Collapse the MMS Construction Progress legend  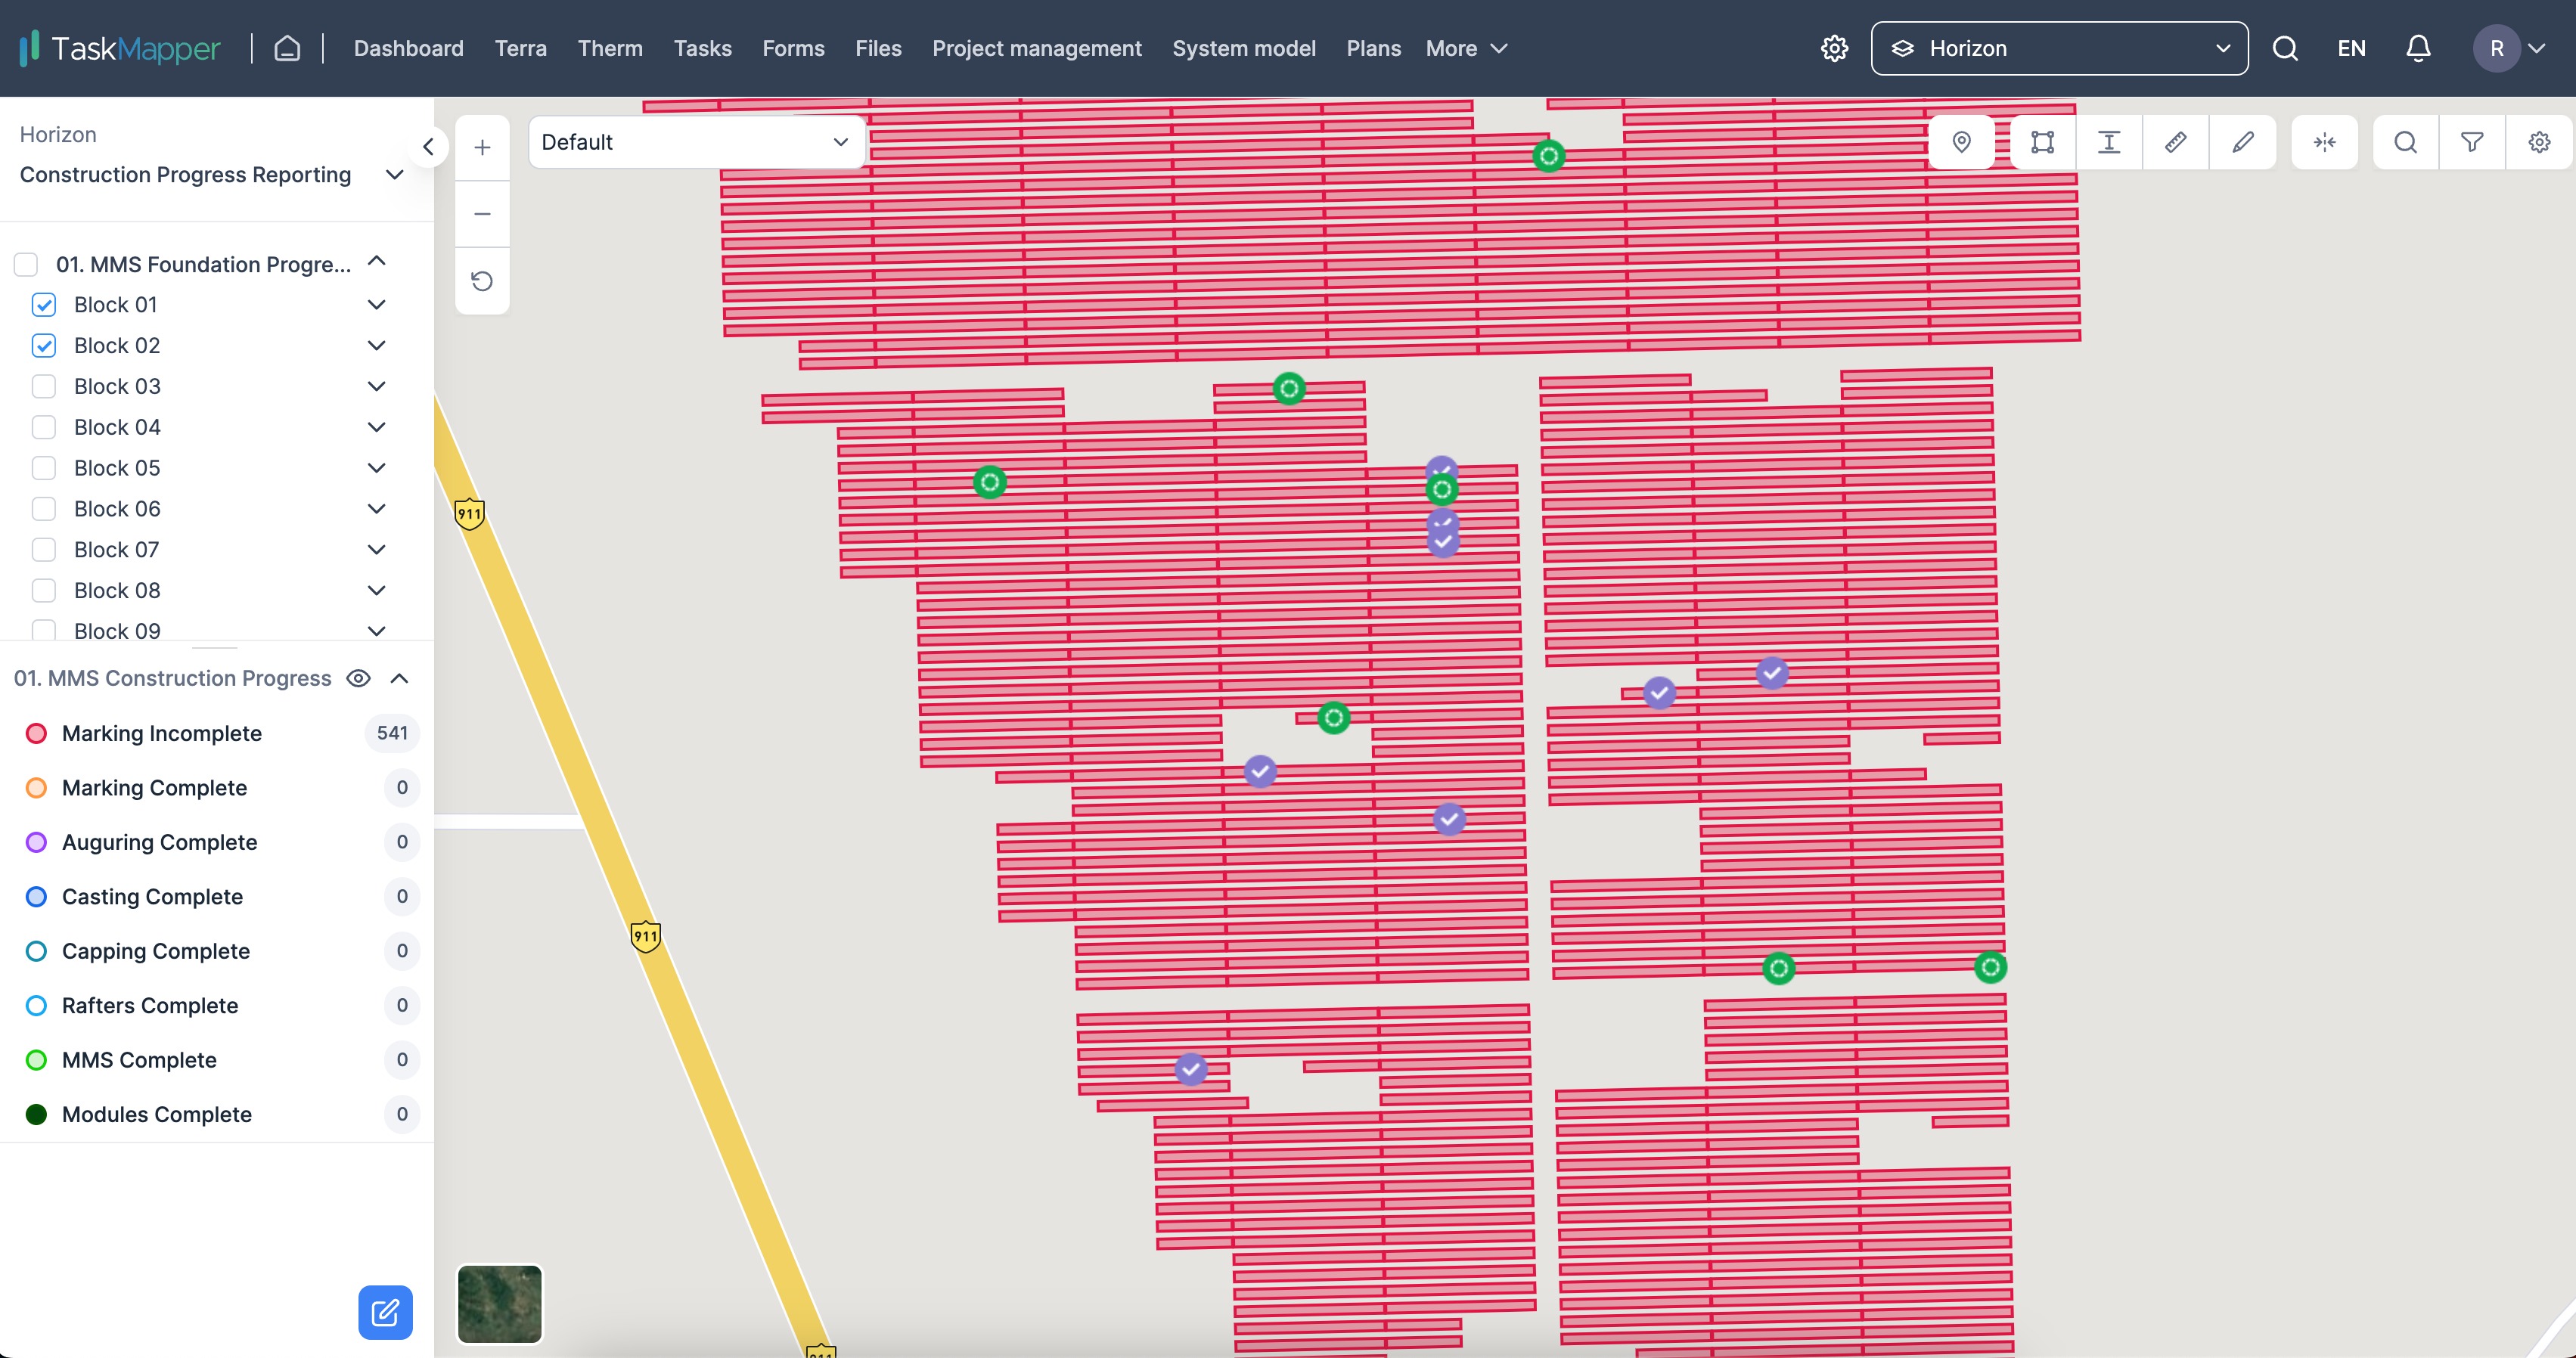[399, 678]
